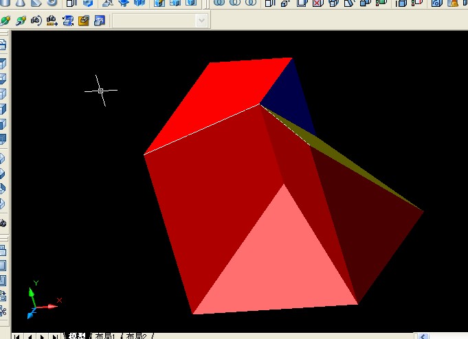Select the Cone solid tool
468x339 pixels.
point(20,3)
